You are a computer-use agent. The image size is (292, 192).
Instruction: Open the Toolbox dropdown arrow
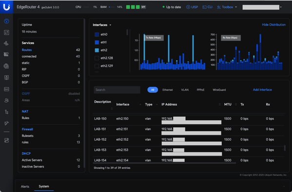click(x=236, y=7)
